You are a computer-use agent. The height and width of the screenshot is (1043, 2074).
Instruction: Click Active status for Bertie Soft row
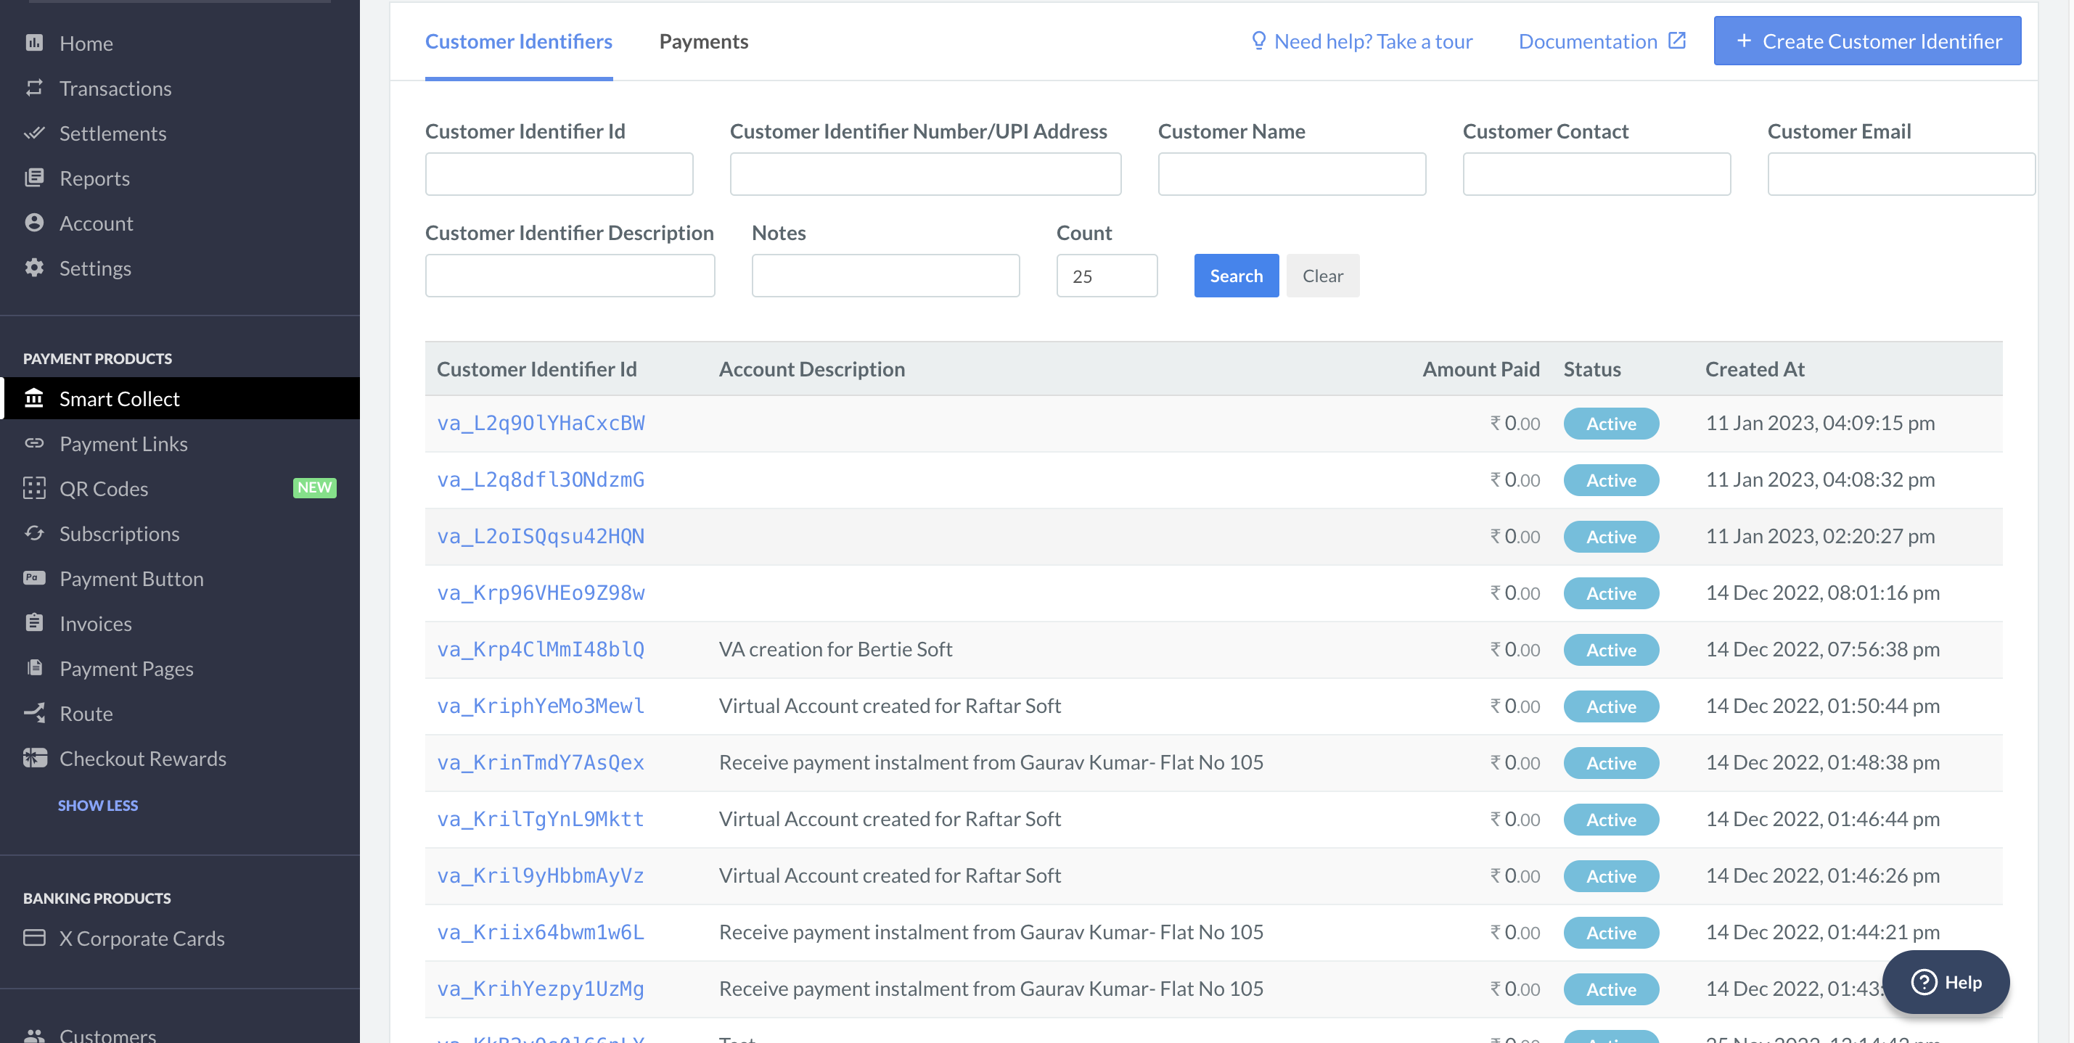(x=1611, y=649)
